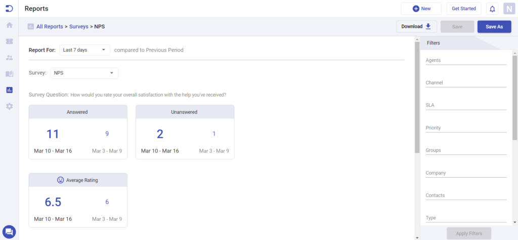Click the main report vertical scrollbar thumb
Viewport: 518px width, 240px height.
pos(417,98)
